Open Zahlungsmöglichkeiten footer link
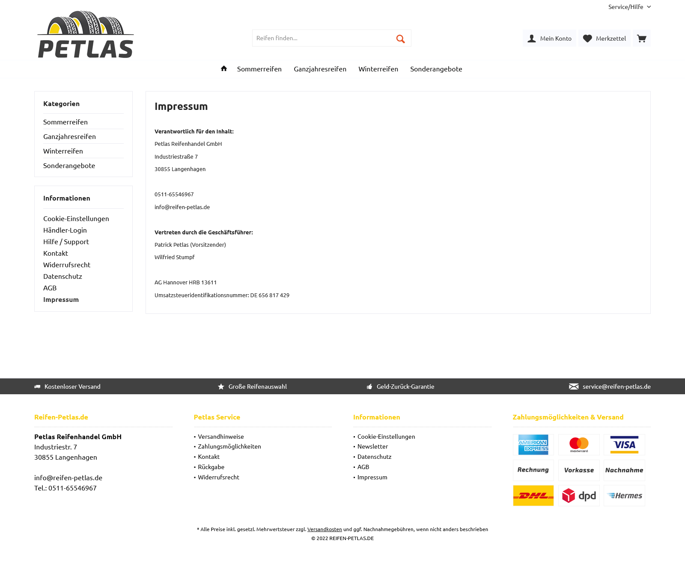The height and width of the screenshot is (567, 685). [229, 446]
